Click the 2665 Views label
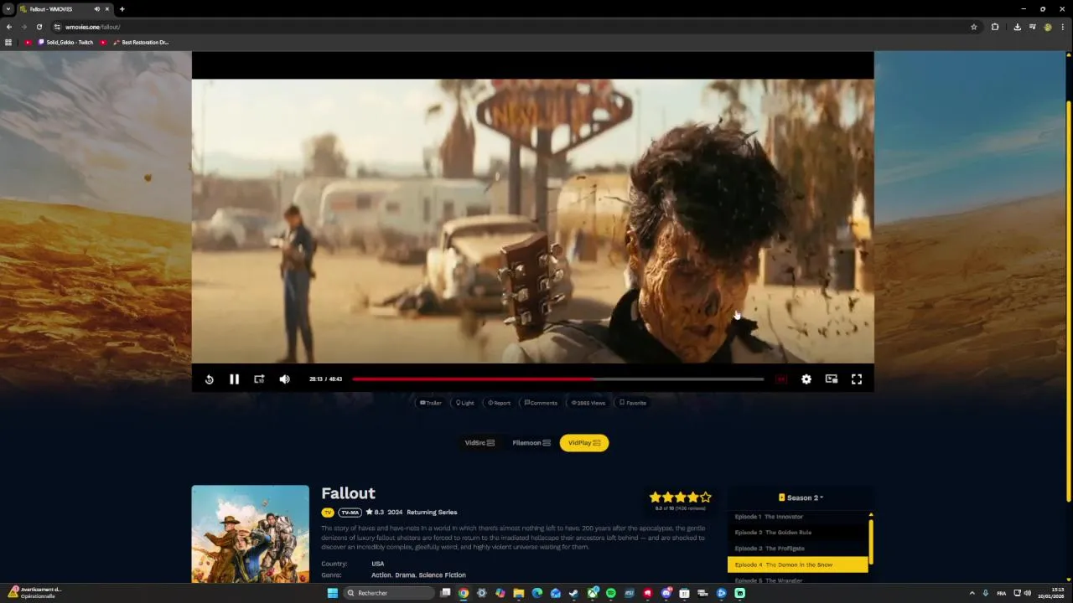 coord(588,403)
